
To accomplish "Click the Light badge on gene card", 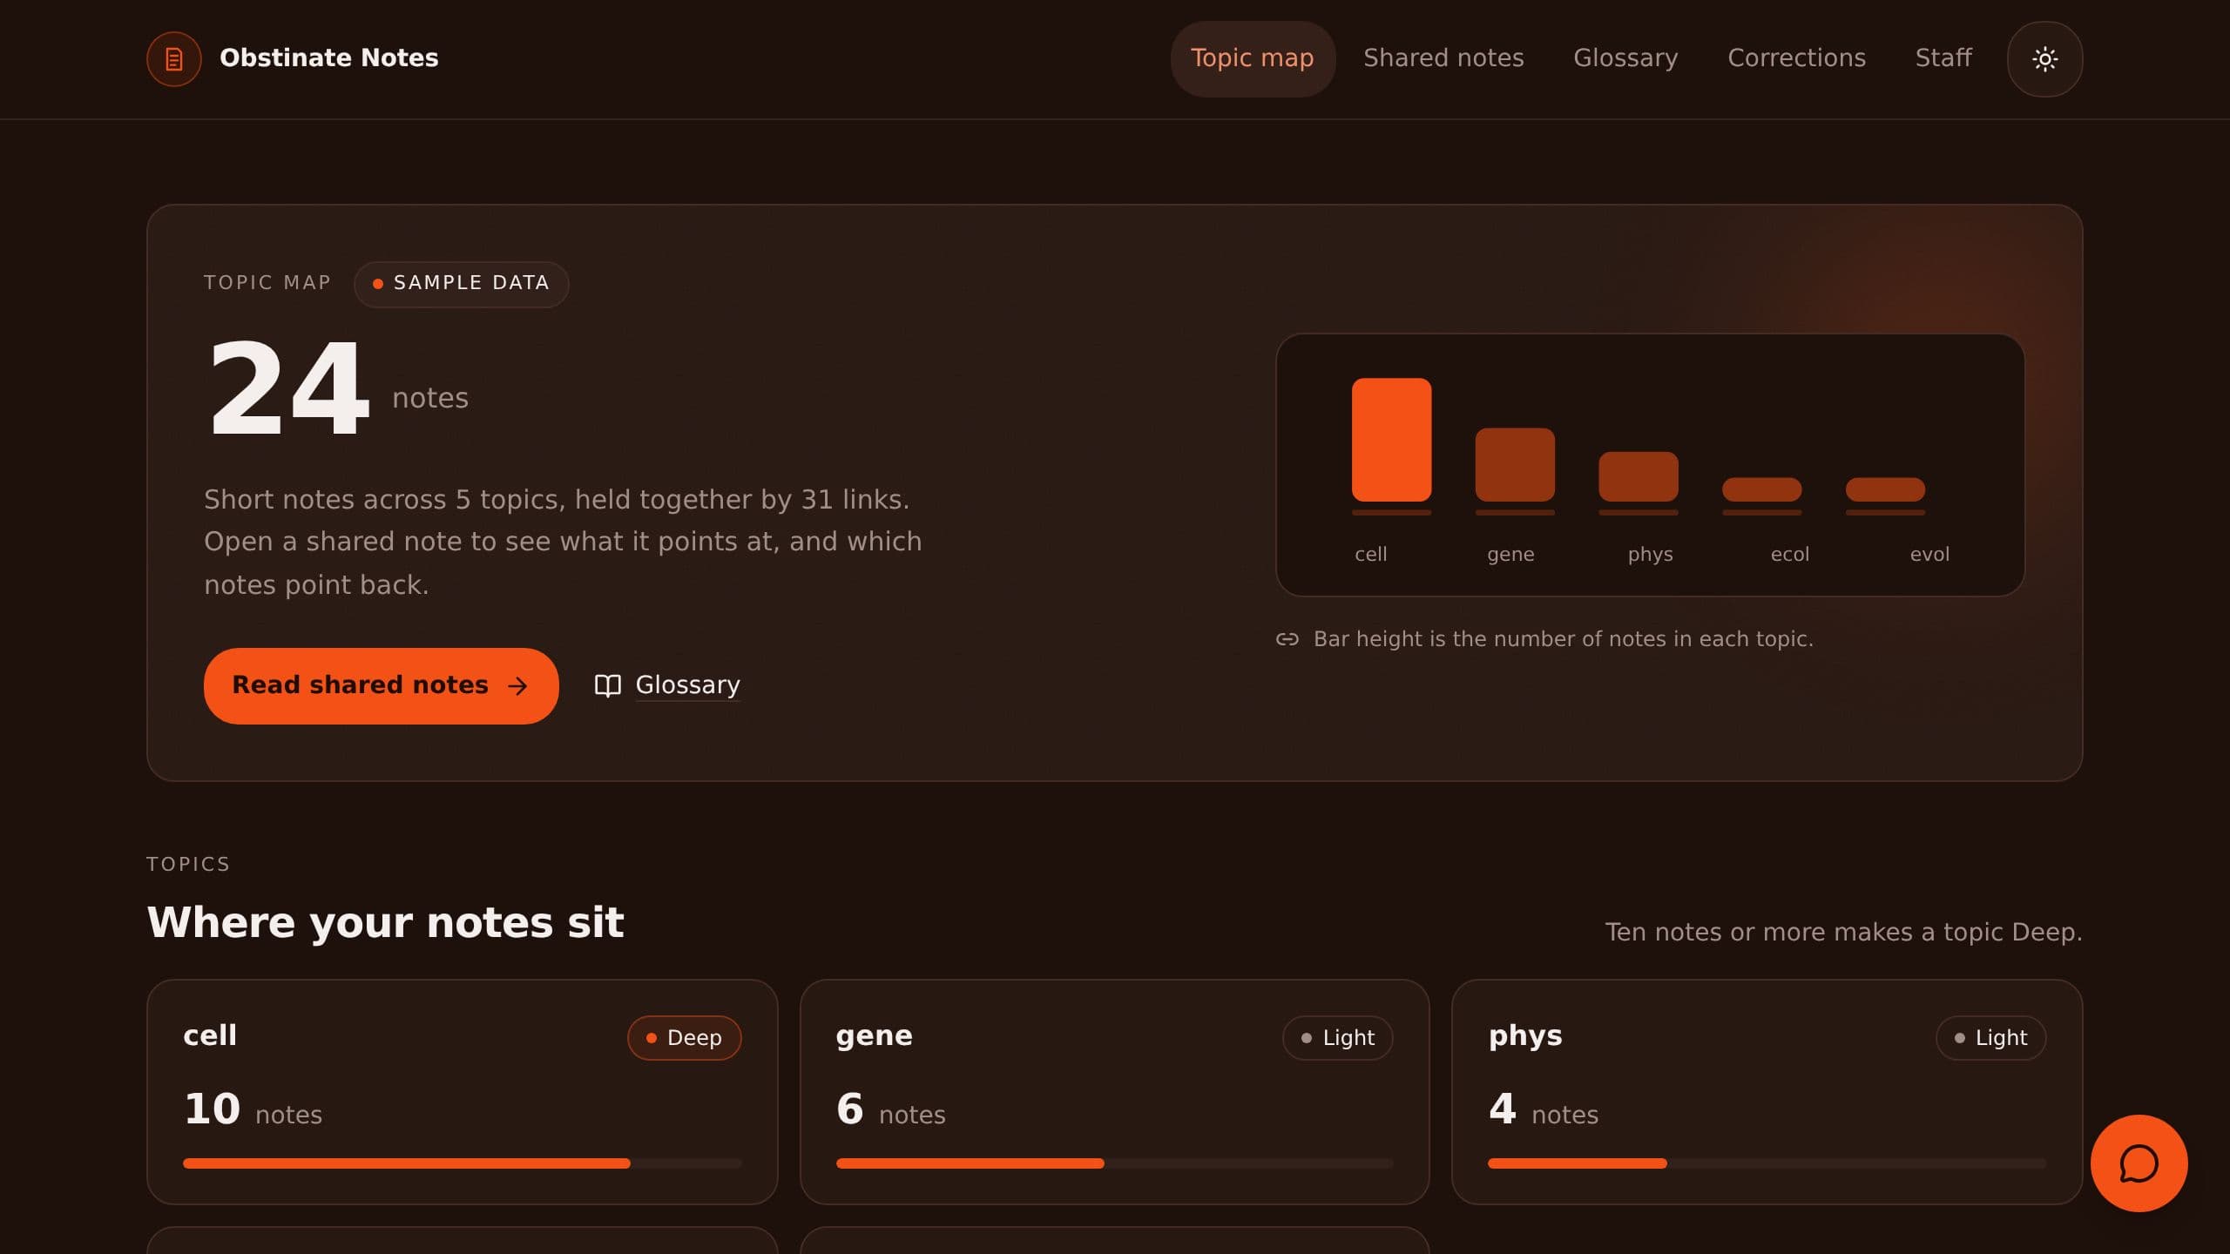I will click(x=1337, y=1038).
